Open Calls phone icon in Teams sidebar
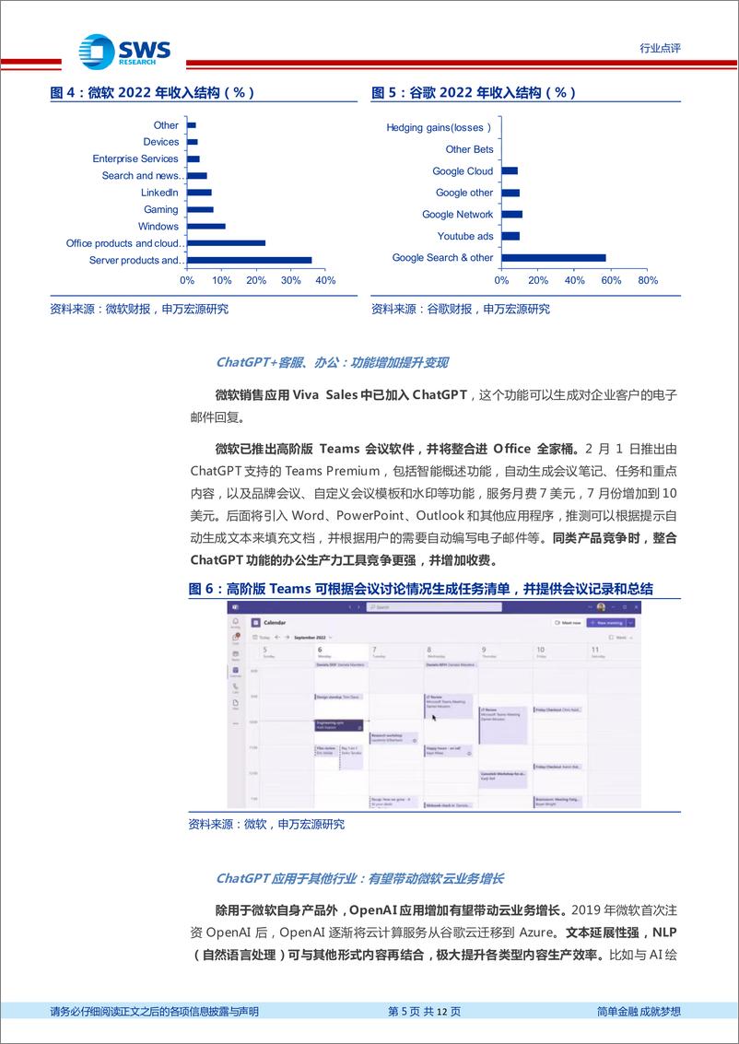The height and width of the screenshot is (1044, 739). point(236,687)
